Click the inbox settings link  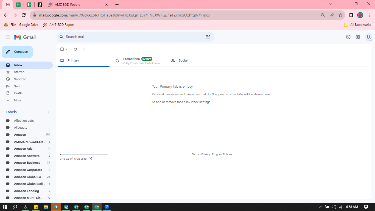click(201, 102)
